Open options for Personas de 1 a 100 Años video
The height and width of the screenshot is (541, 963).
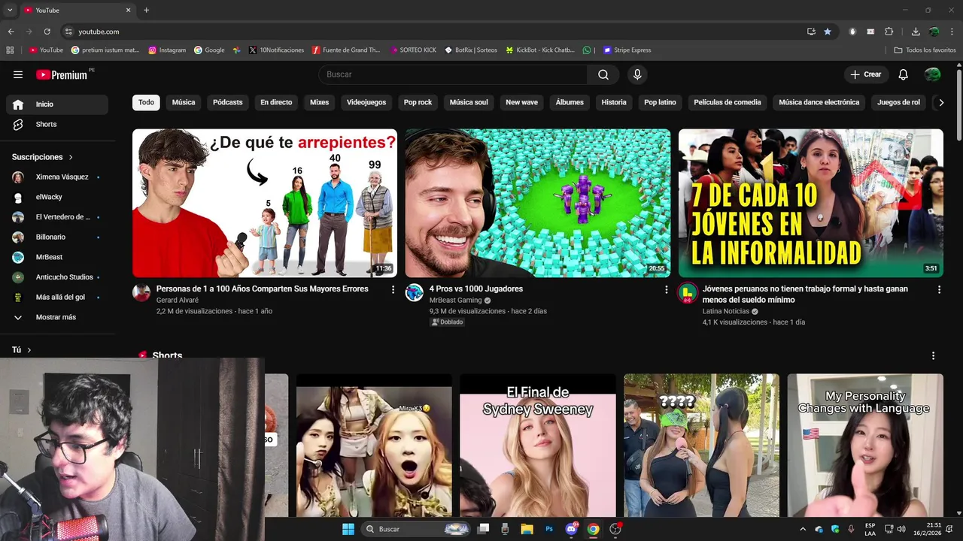(x=393, y=289)
